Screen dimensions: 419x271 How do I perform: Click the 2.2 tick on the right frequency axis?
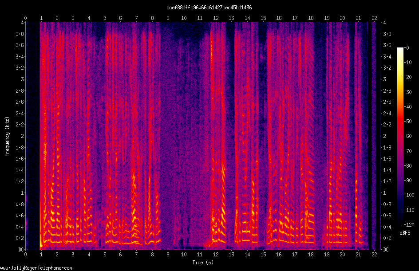[x=387, y=125]
